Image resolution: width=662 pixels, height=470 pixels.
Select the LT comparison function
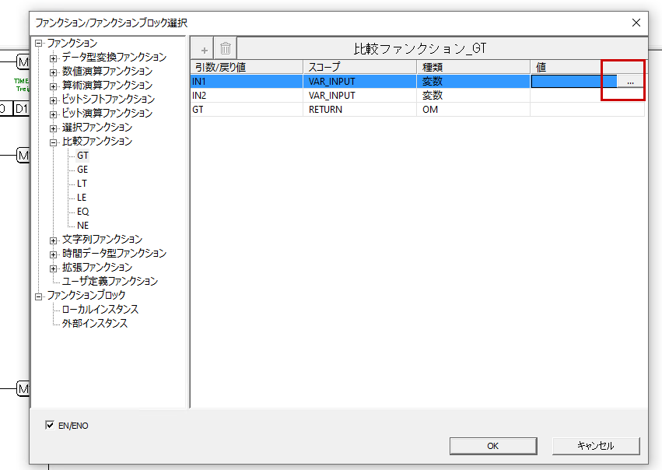pyautogui.click(x=82, y=184)
